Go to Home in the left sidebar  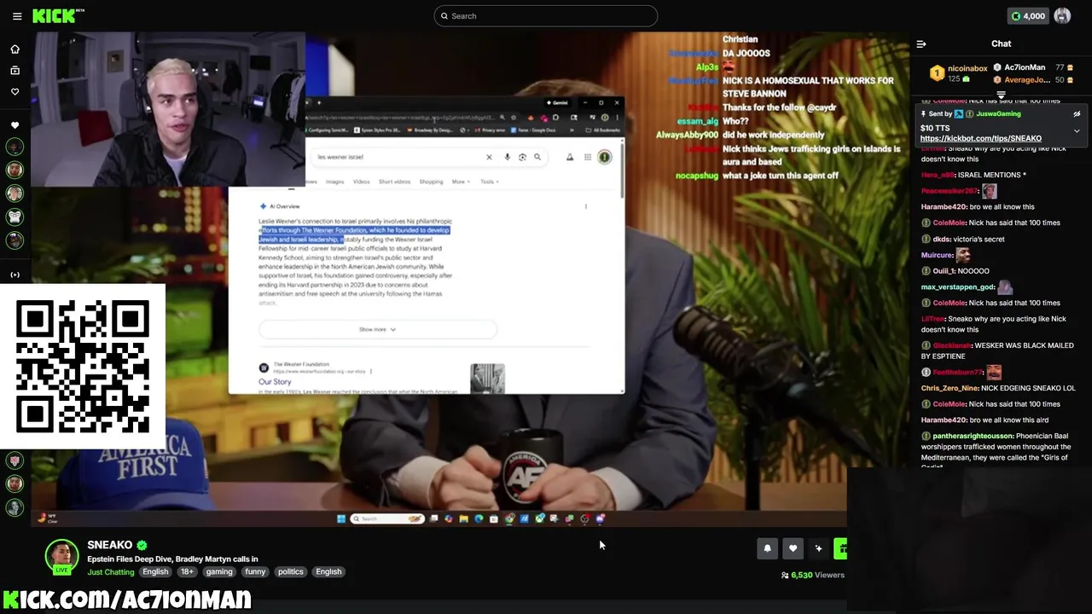[x=15, y=49]
